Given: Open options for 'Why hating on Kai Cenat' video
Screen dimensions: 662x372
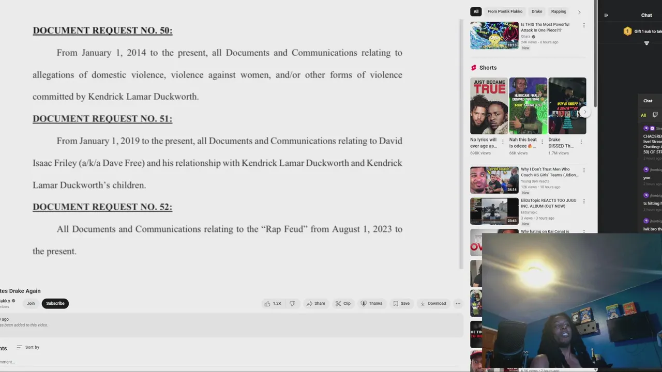Looking at the screenshot, I should click(x=584, y=232).
